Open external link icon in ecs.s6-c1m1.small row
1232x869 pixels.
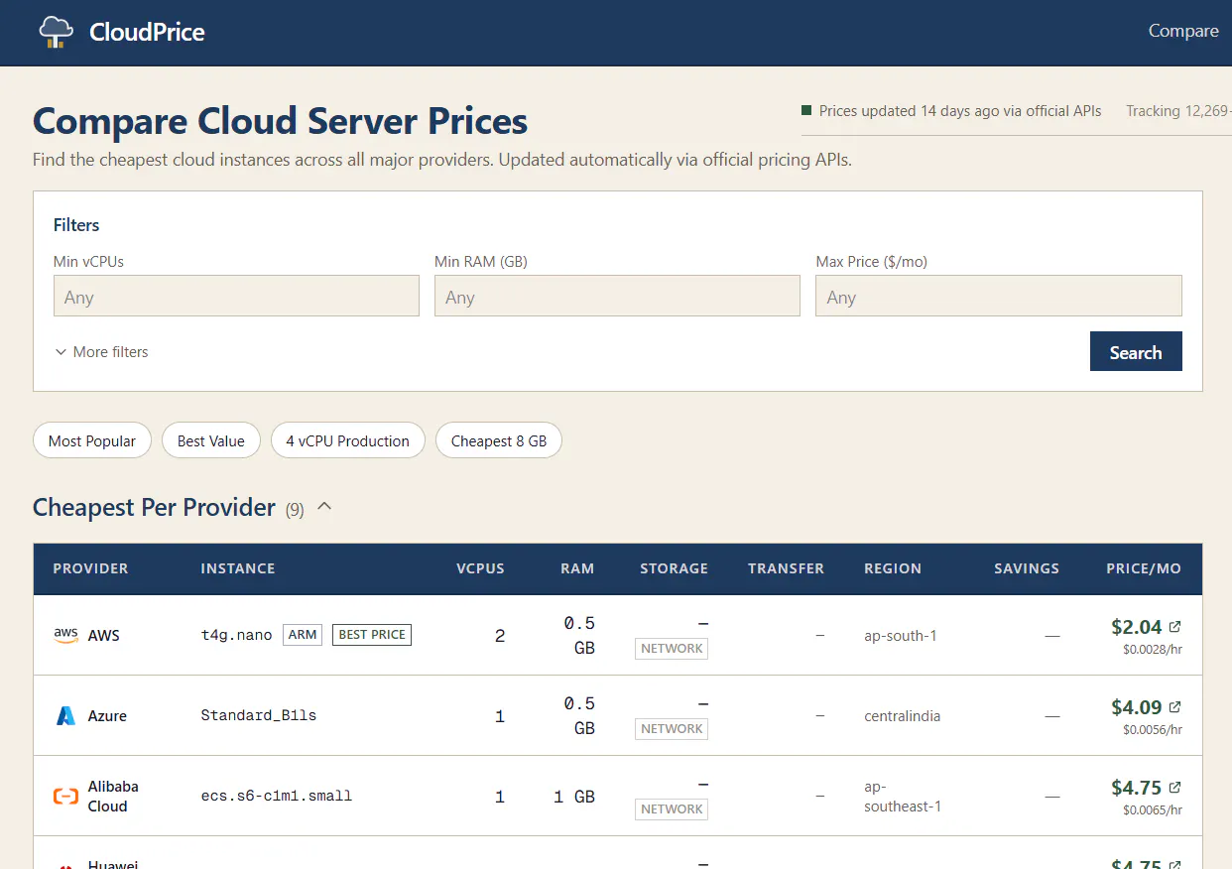click(x=1175, y=788)
